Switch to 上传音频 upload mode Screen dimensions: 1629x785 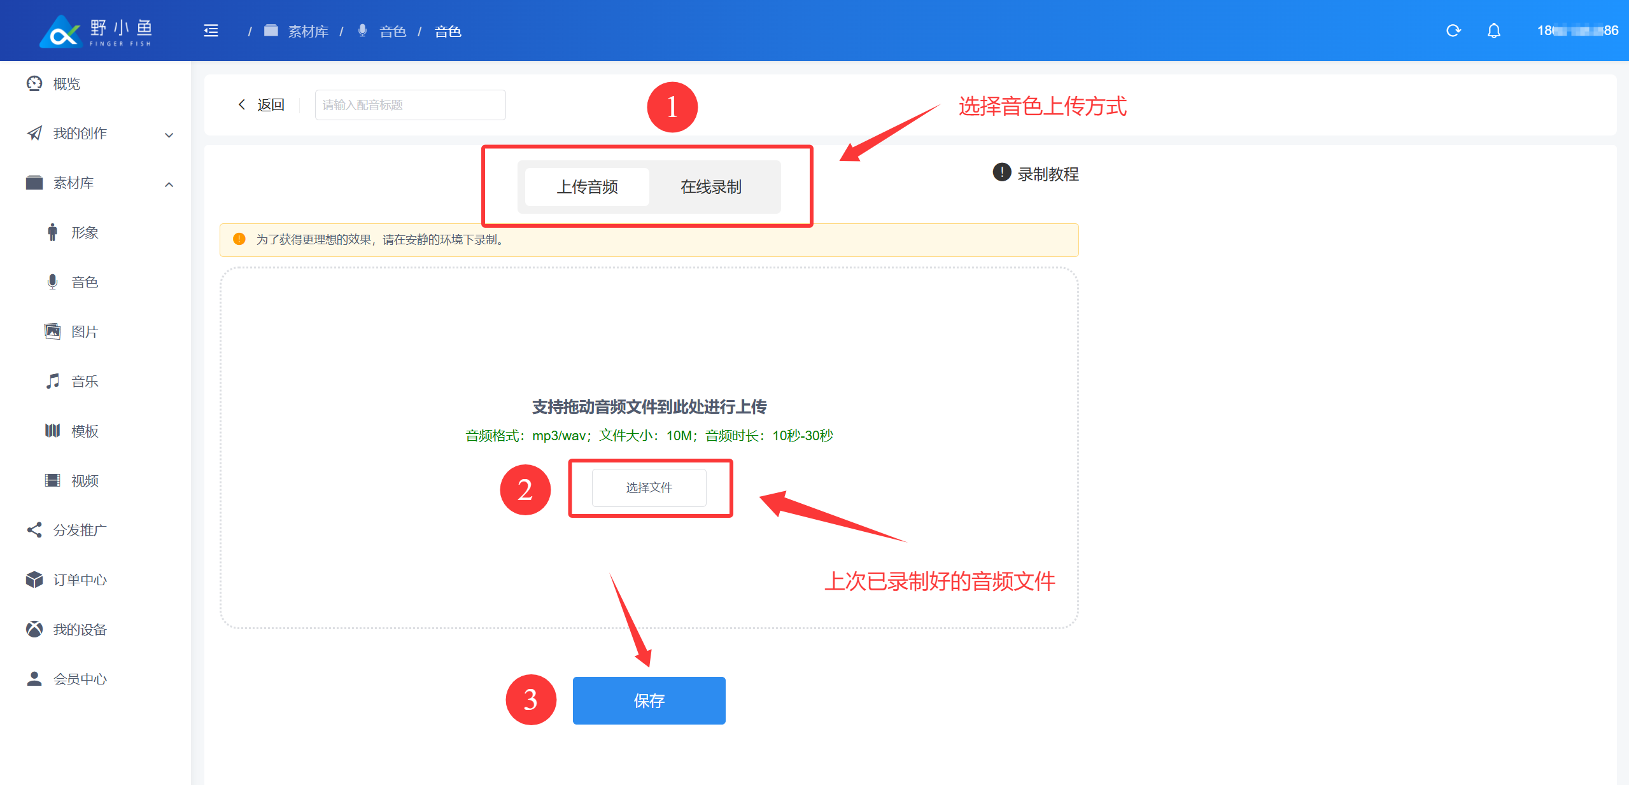587,187
